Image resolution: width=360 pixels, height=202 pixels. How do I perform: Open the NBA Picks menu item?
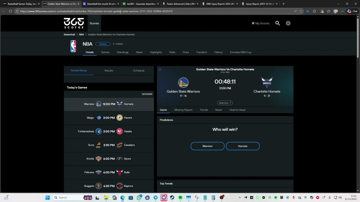coord(186,52)
